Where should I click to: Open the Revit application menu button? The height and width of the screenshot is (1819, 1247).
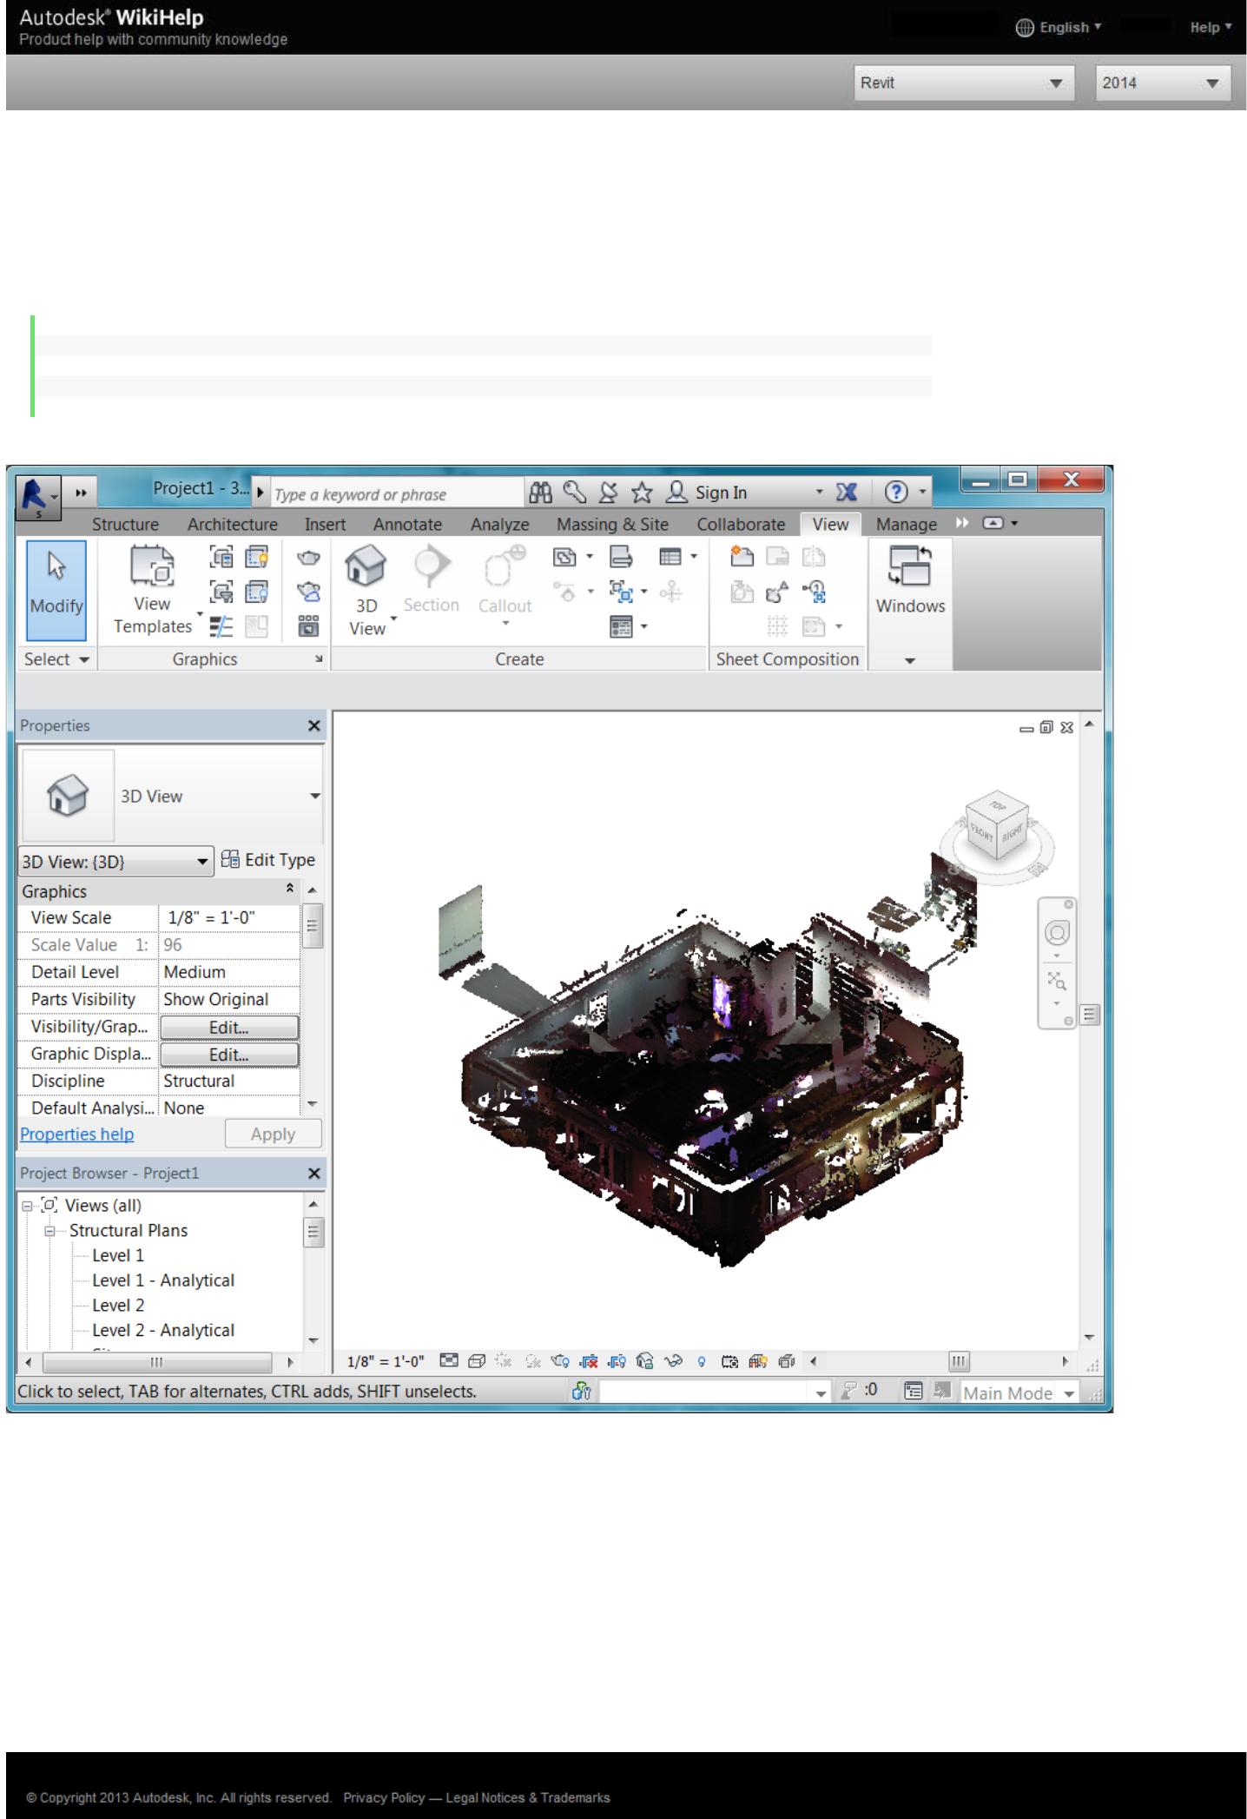(36, 496)
